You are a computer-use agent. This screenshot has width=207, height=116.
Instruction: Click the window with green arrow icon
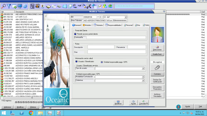(x=14, y=6)
